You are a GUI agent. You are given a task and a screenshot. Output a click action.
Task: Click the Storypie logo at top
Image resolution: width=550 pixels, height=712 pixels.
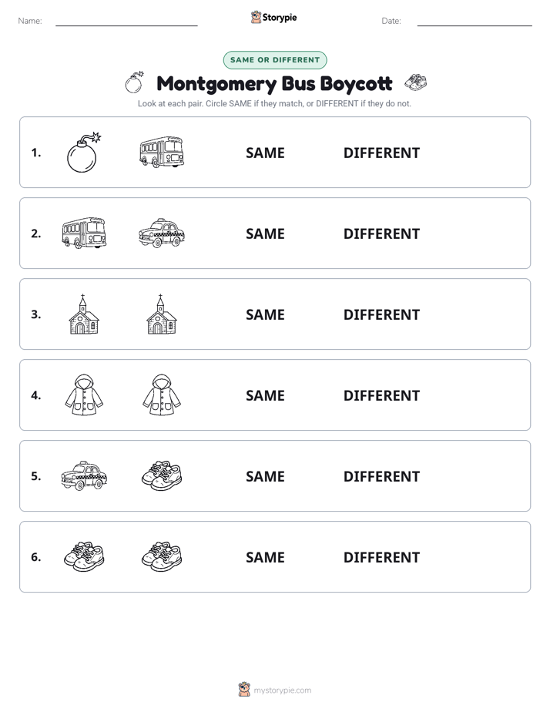click(274, 17)
